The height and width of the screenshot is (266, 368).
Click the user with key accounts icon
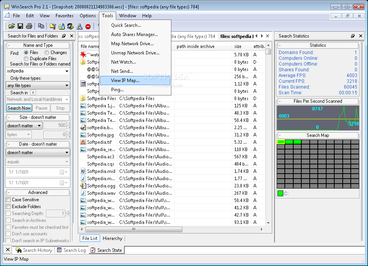point(71,26)
